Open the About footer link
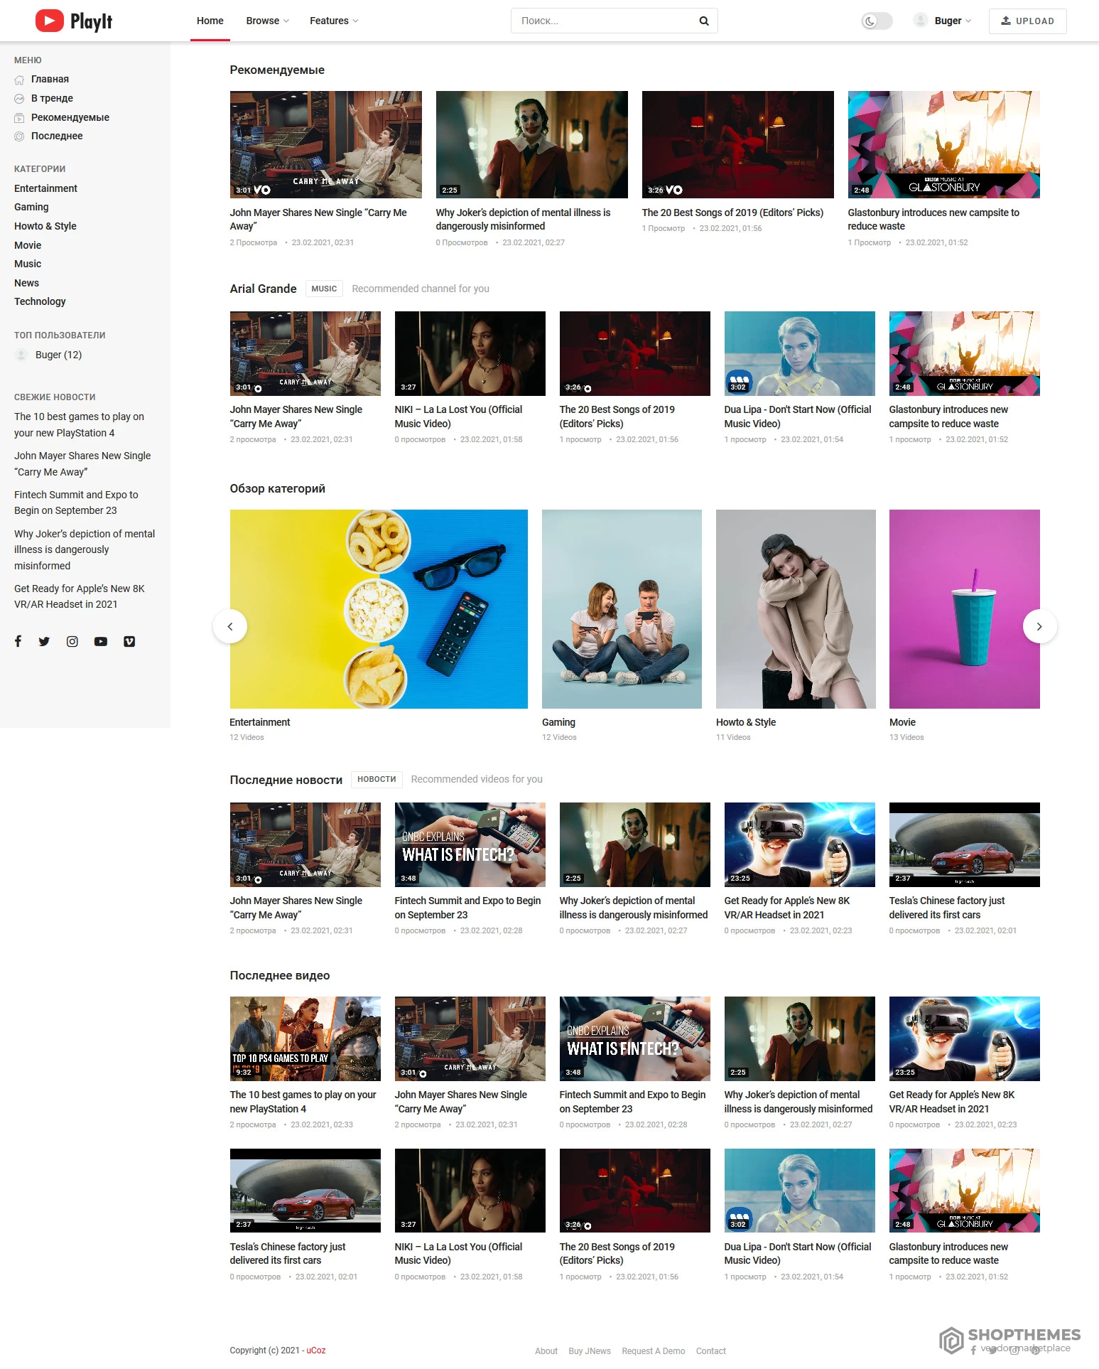 pos(546,1351)
